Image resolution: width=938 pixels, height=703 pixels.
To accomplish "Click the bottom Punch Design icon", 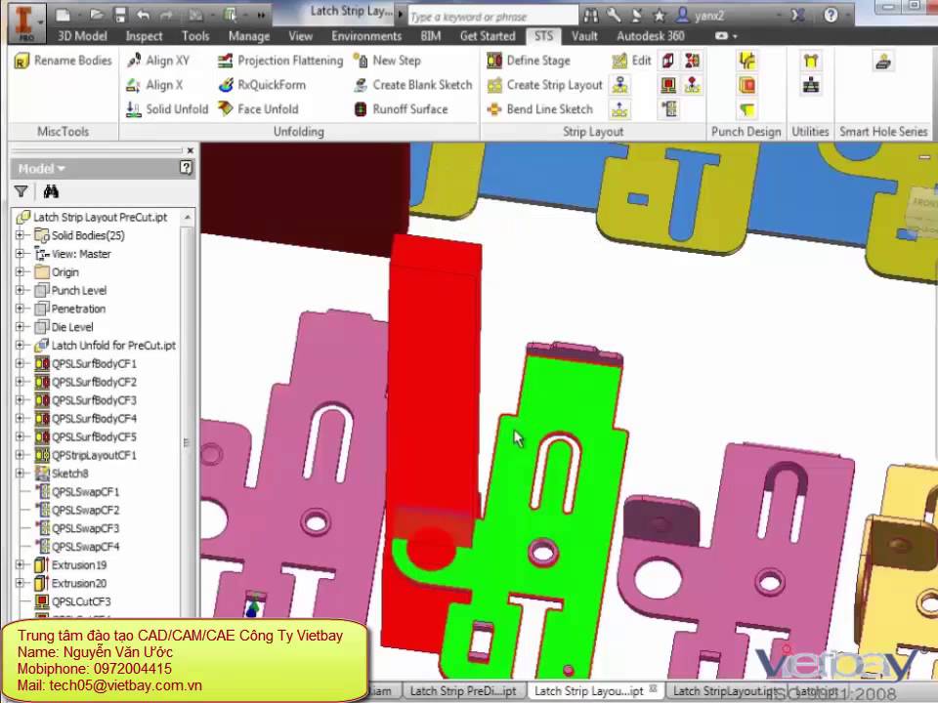I will point(747,109).
